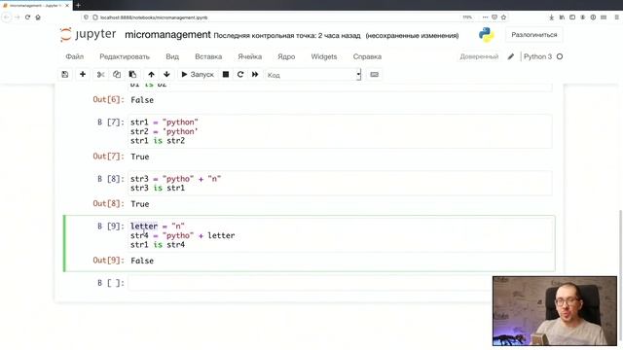Viewport: 623px width, 350px height.
Task: Open the browser hamburger menu
Action: 617,17
